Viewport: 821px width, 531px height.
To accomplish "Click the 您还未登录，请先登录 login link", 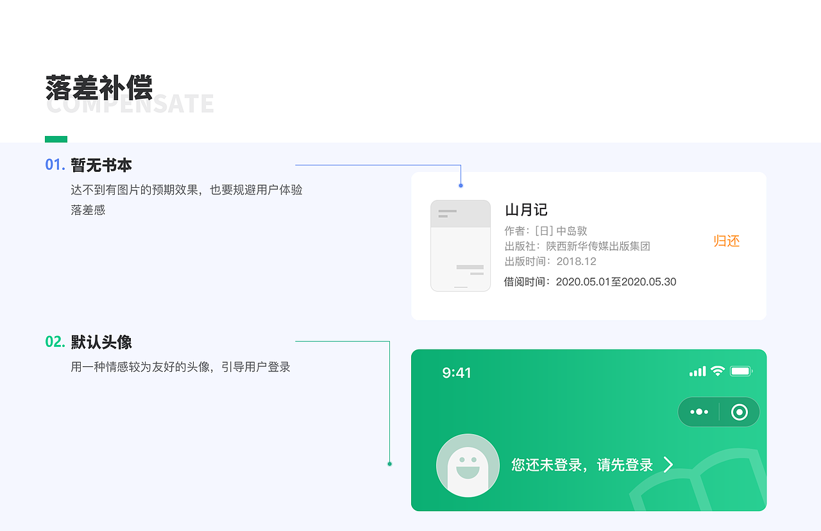I will coord(580,465).
